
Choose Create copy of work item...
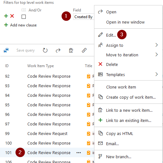[128, 97]
